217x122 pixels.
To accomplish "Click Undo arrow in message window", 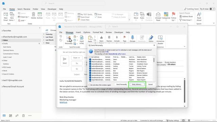I will (x=61, y=36).
